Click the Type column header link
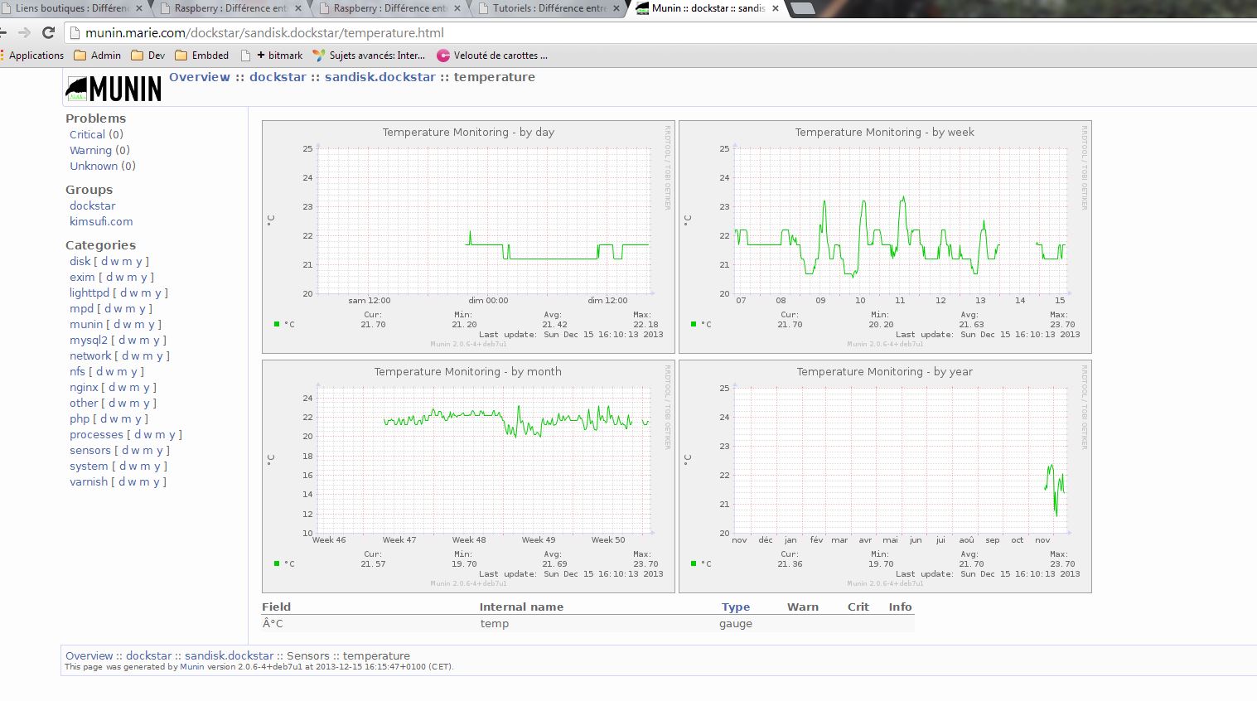Viewport: 1257px width, 701px height. click(x=735, y=607)
